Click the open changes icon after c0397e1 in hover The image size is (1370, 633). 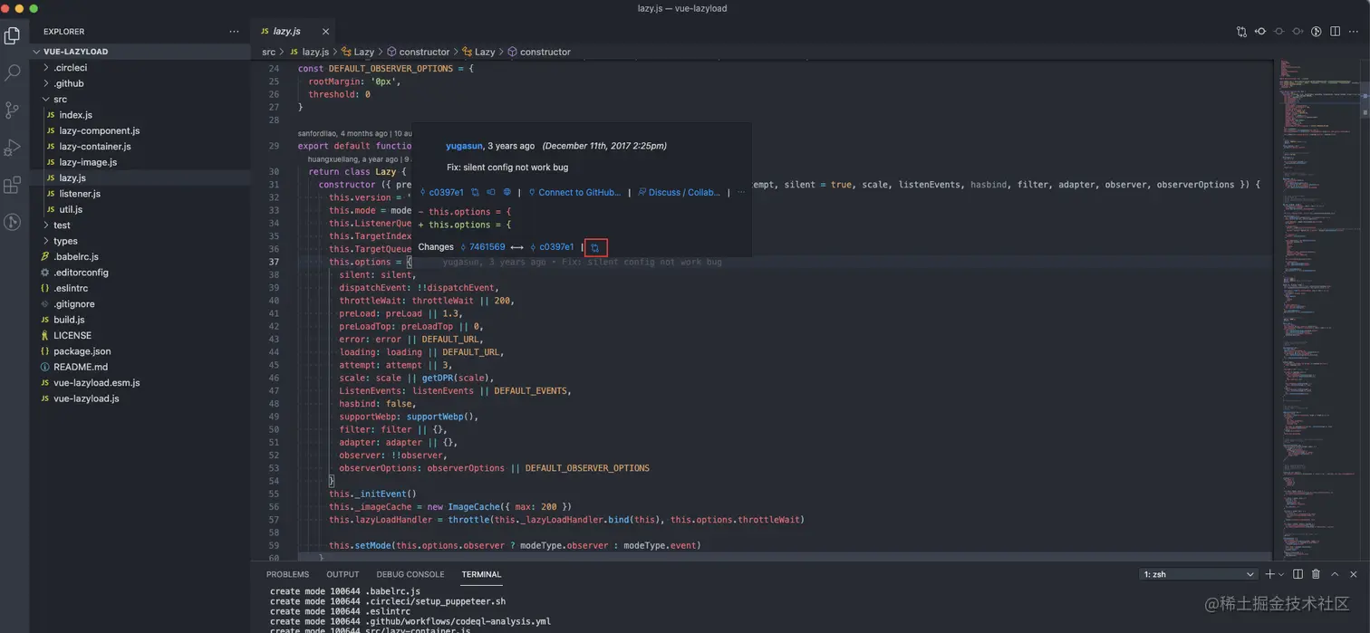[x=475, y=193]
